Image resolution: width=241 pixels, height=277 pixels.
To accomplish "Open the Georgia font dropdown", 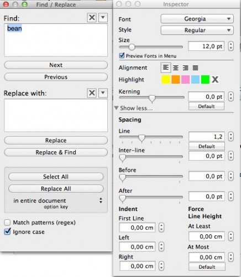I will click(197, 19).
